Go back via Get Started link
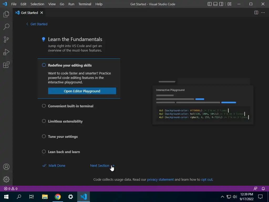The image size is (269, 202). [x=37, y=24]
